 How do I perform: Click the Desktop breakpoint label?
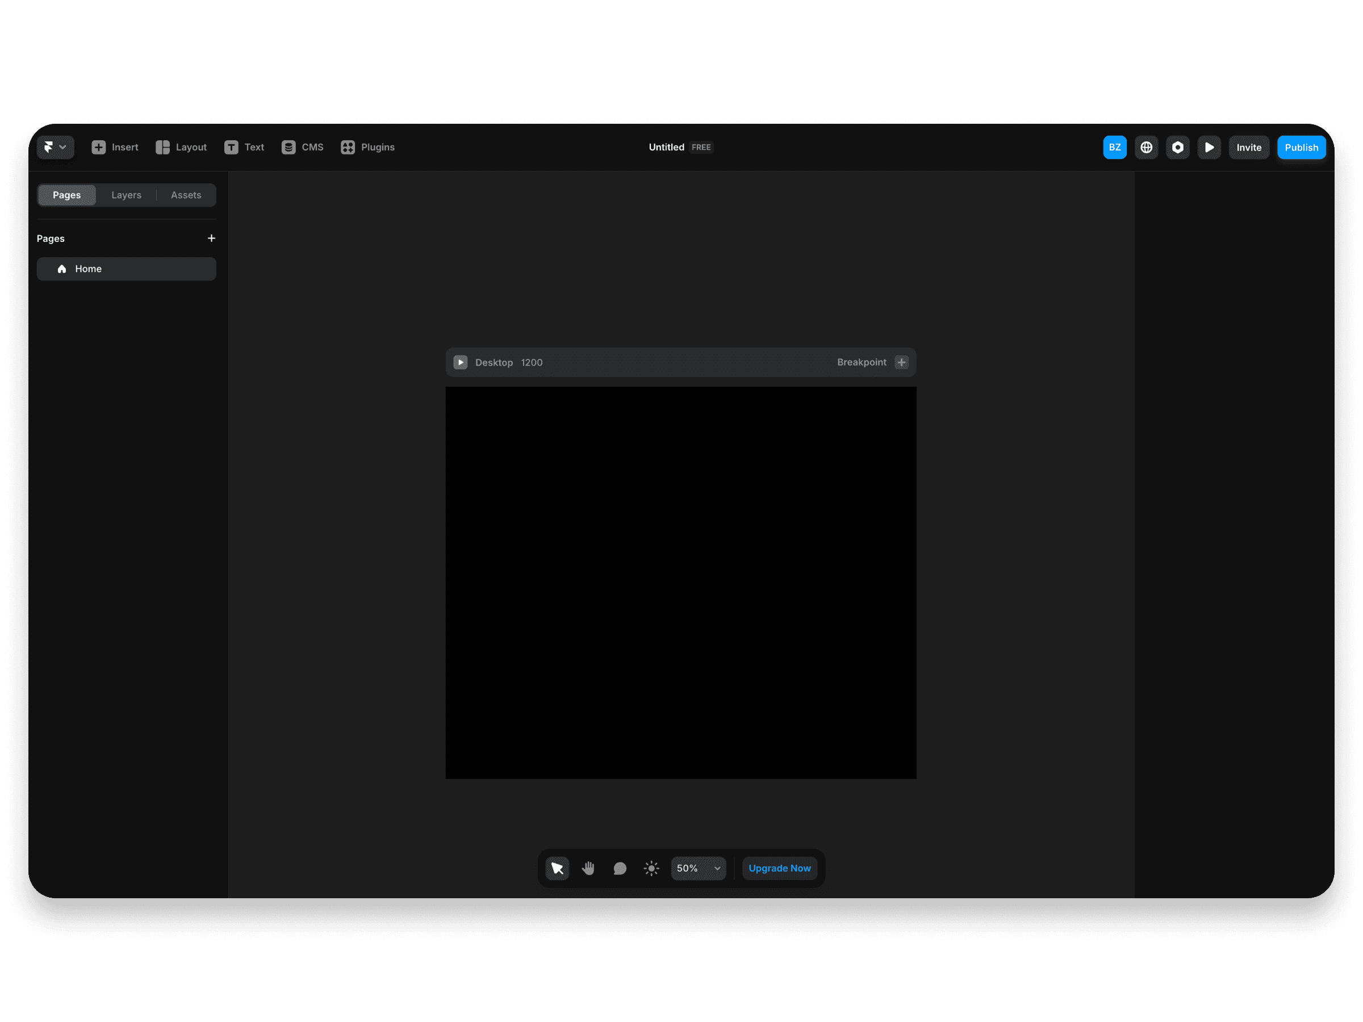point(494,362)
